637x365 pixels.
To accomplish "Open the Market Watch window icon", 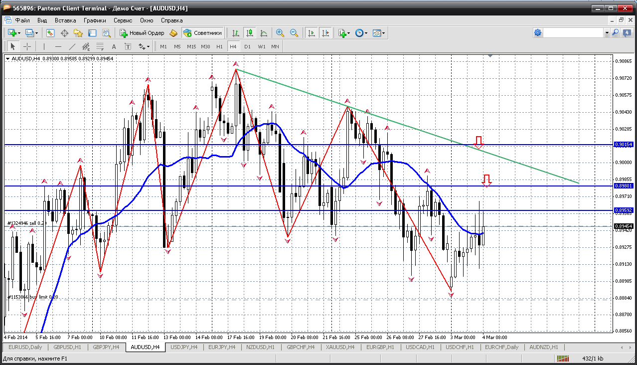I will (x=50, y=33).
